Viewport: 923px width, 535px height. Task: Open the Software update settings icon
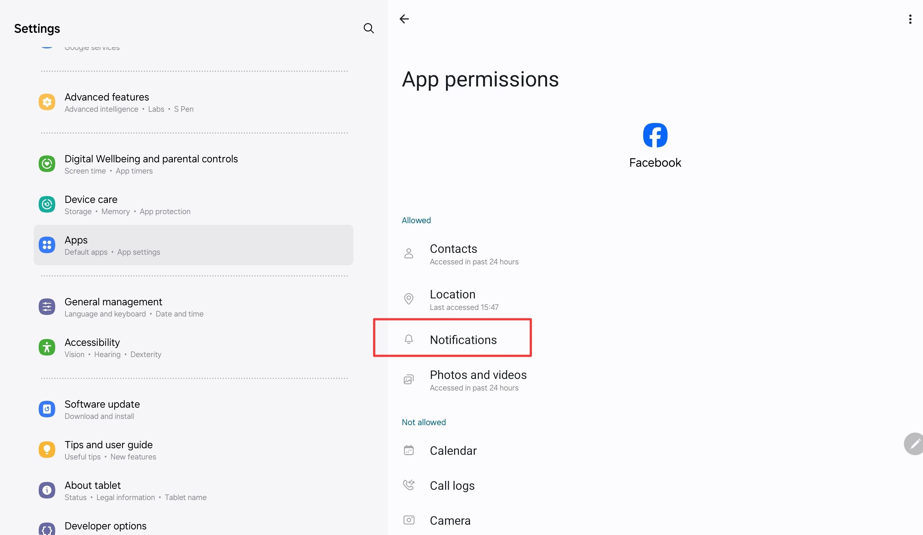tap(46, 409)
